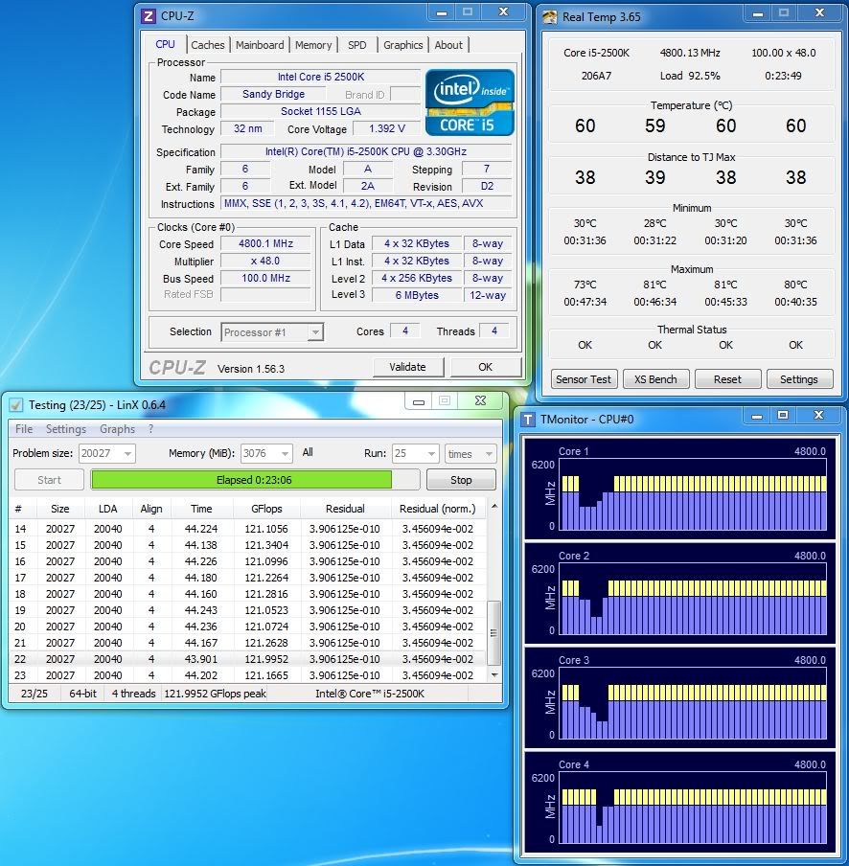Open the Settings menu in LinX
The image size is (849, 866).
point(66,429)
